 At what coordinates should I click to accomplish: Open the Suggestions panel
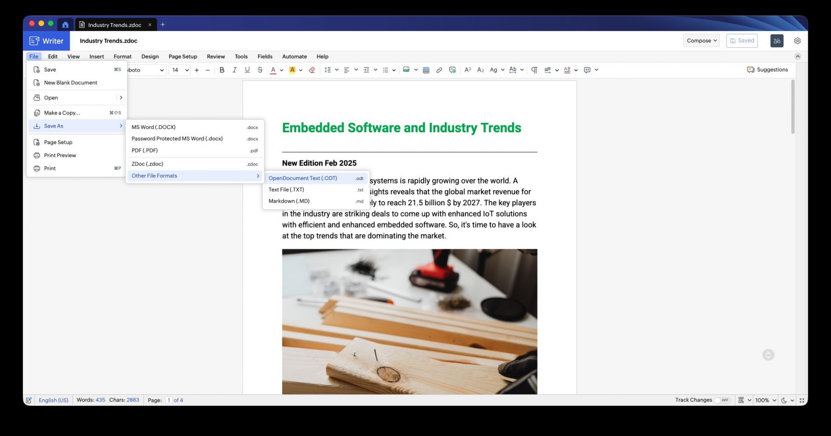pos(767,70)
